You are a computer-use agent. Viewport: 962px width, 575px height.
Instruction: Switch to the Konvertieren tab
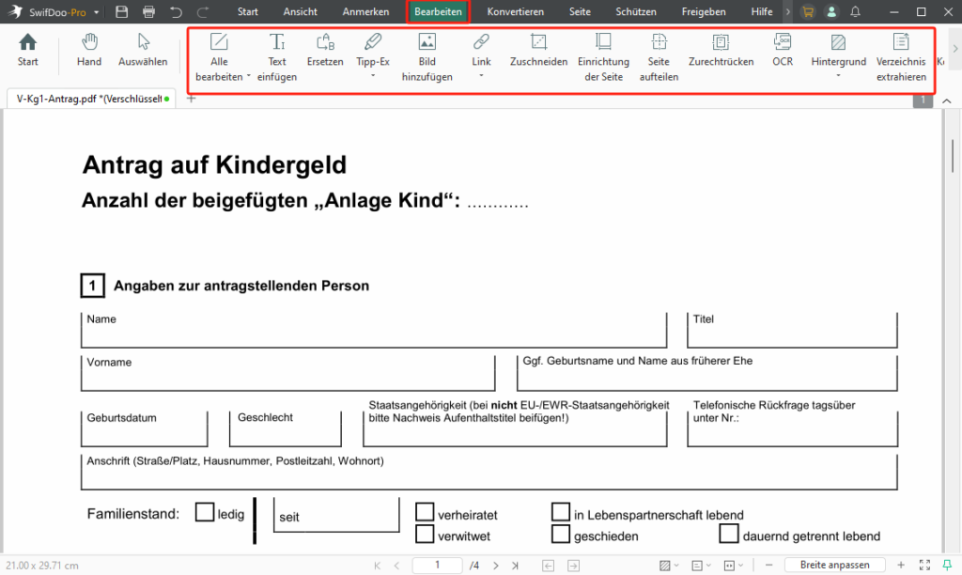coord(515,12)
